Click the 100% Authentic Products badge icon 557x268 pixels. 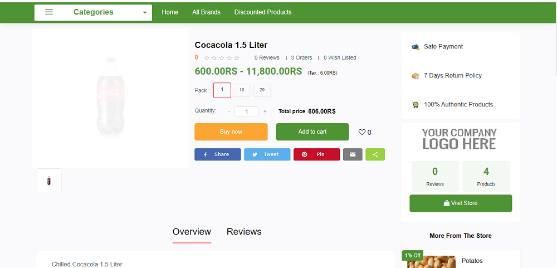click(x=416, y=105)
